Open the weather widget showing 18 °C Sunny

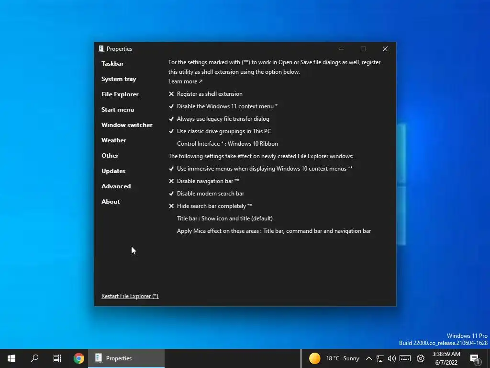point(334,358)
